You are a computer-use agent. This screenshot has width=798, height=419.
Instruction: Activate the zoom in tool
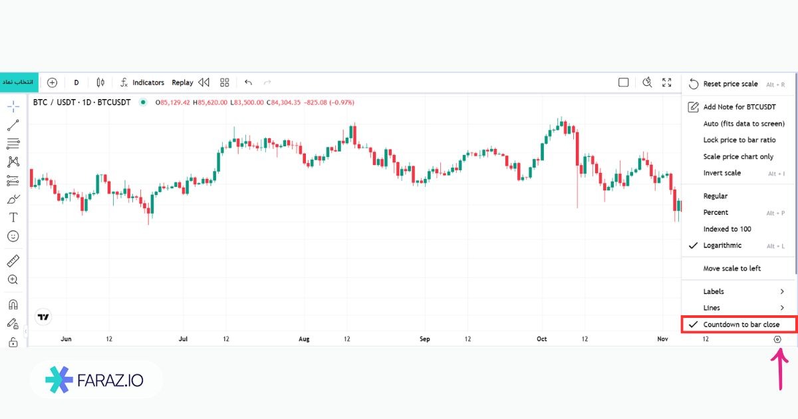(x=13, y=280)
